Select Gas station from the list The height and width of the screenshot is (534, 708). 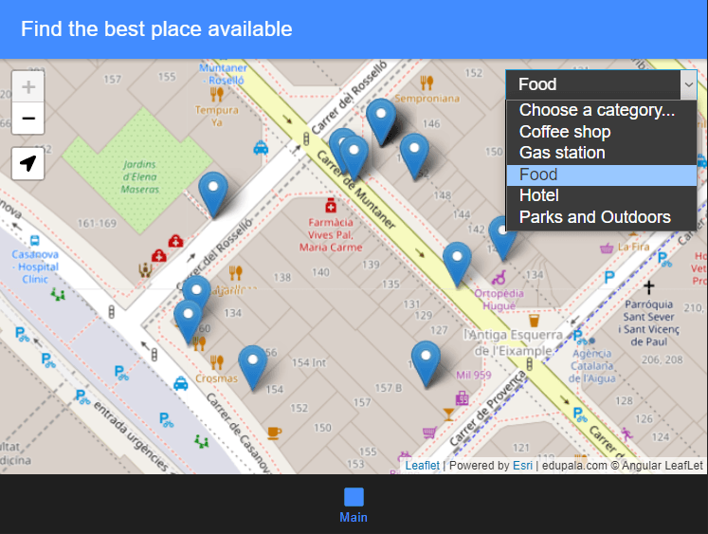point(561,153)
